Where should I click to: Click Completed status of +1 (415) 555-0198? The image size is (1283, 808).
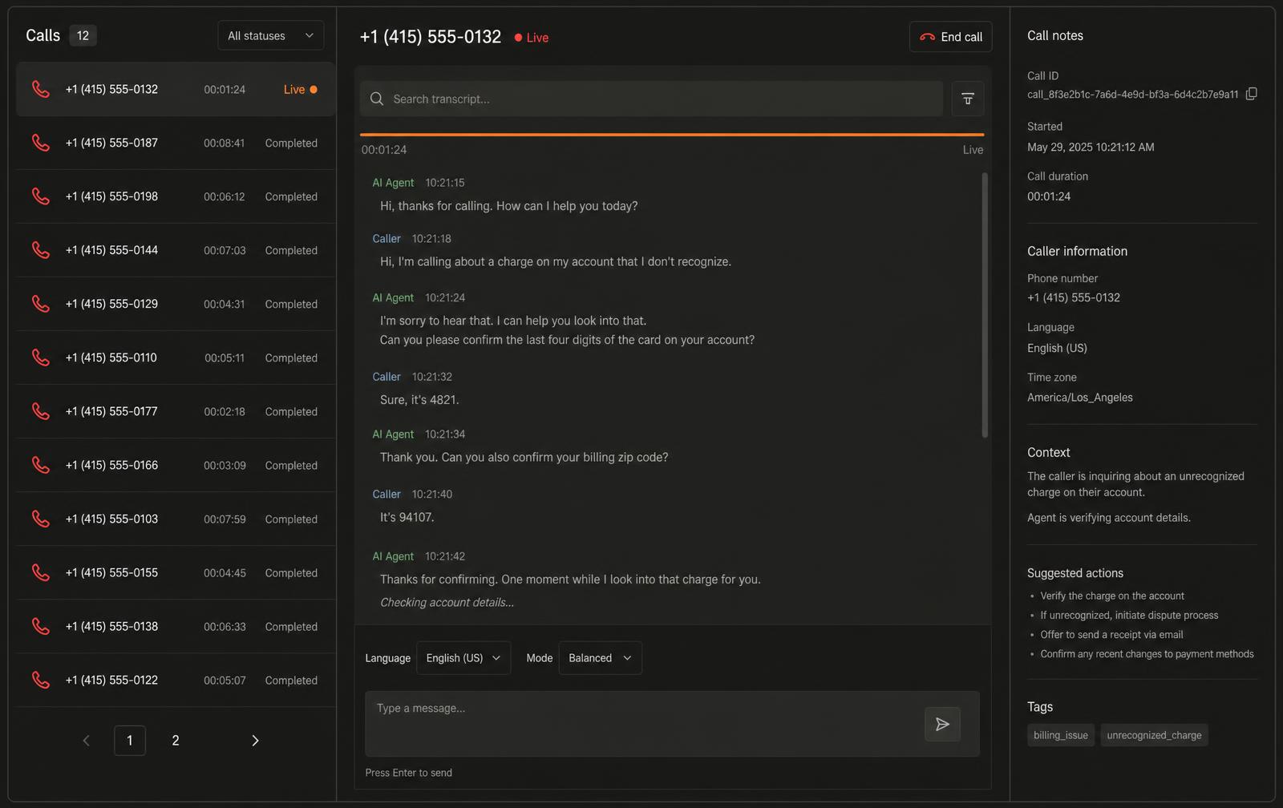click(291, 196)
